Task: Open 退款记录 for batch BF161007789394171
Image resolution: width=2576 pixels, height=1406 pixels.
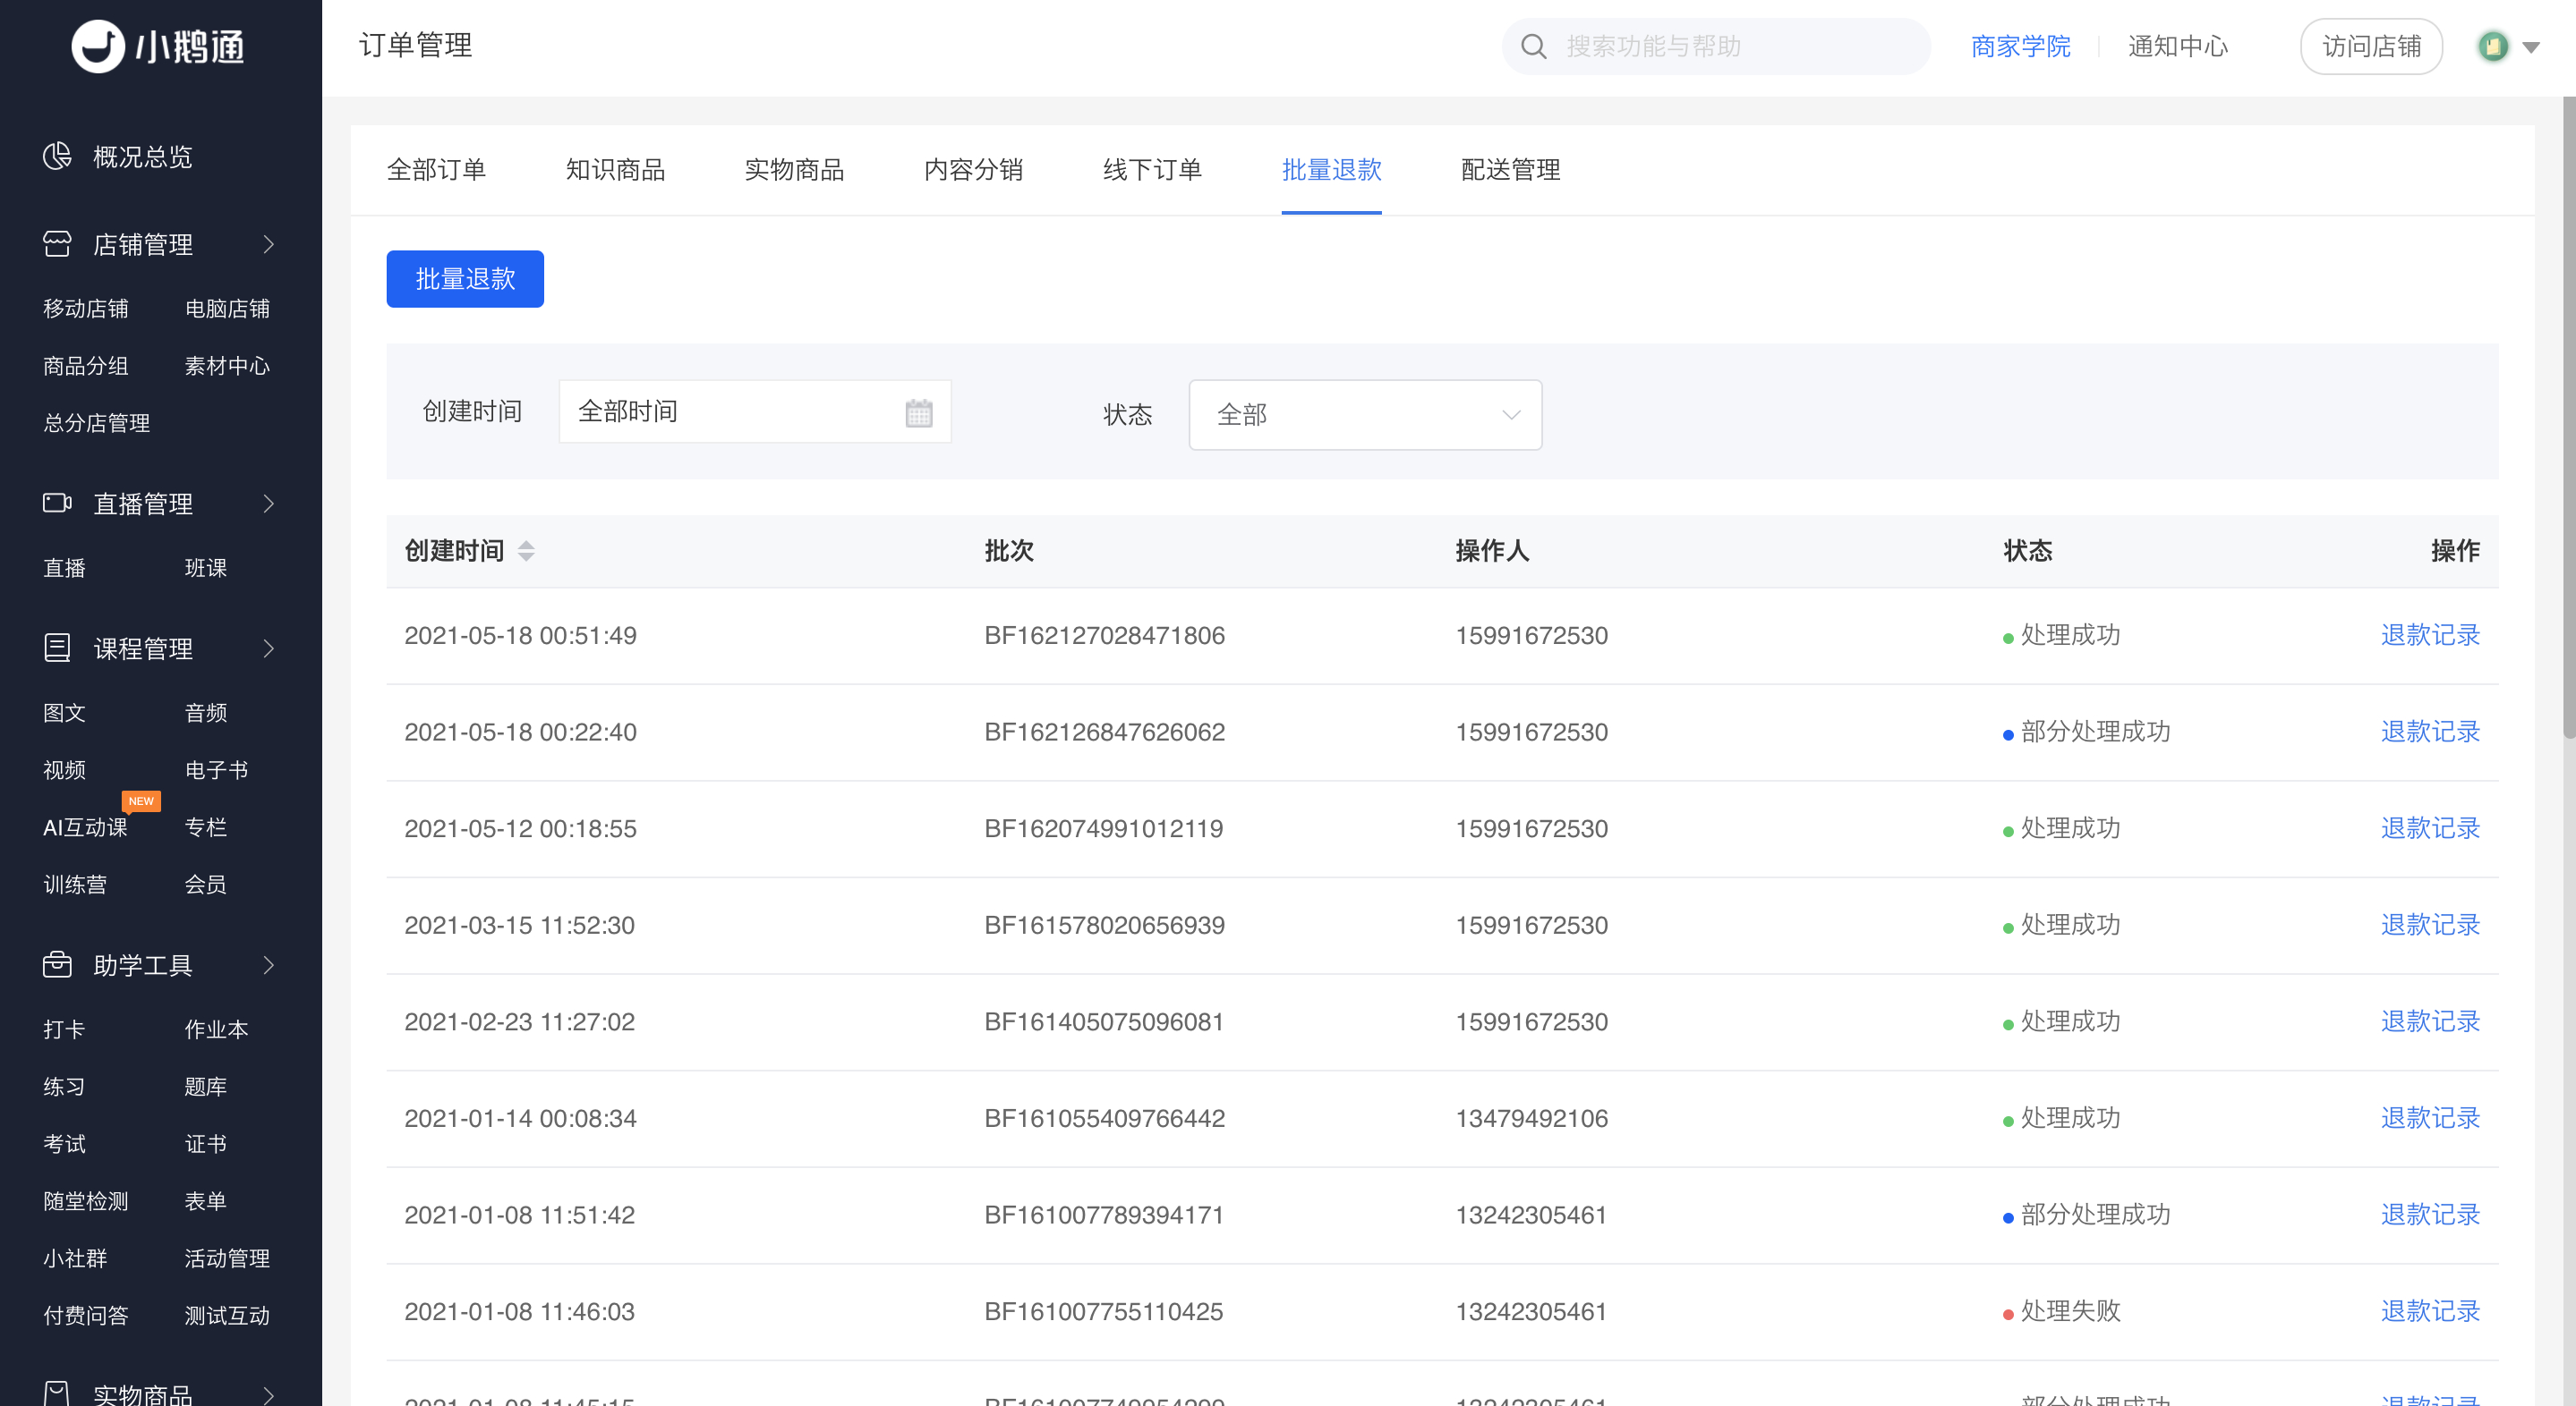Action: pos(2430,1214)
